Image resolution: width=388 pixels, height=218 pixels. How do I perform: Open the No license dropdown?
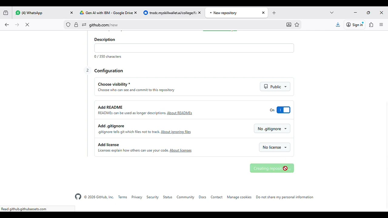pos(275,147)
